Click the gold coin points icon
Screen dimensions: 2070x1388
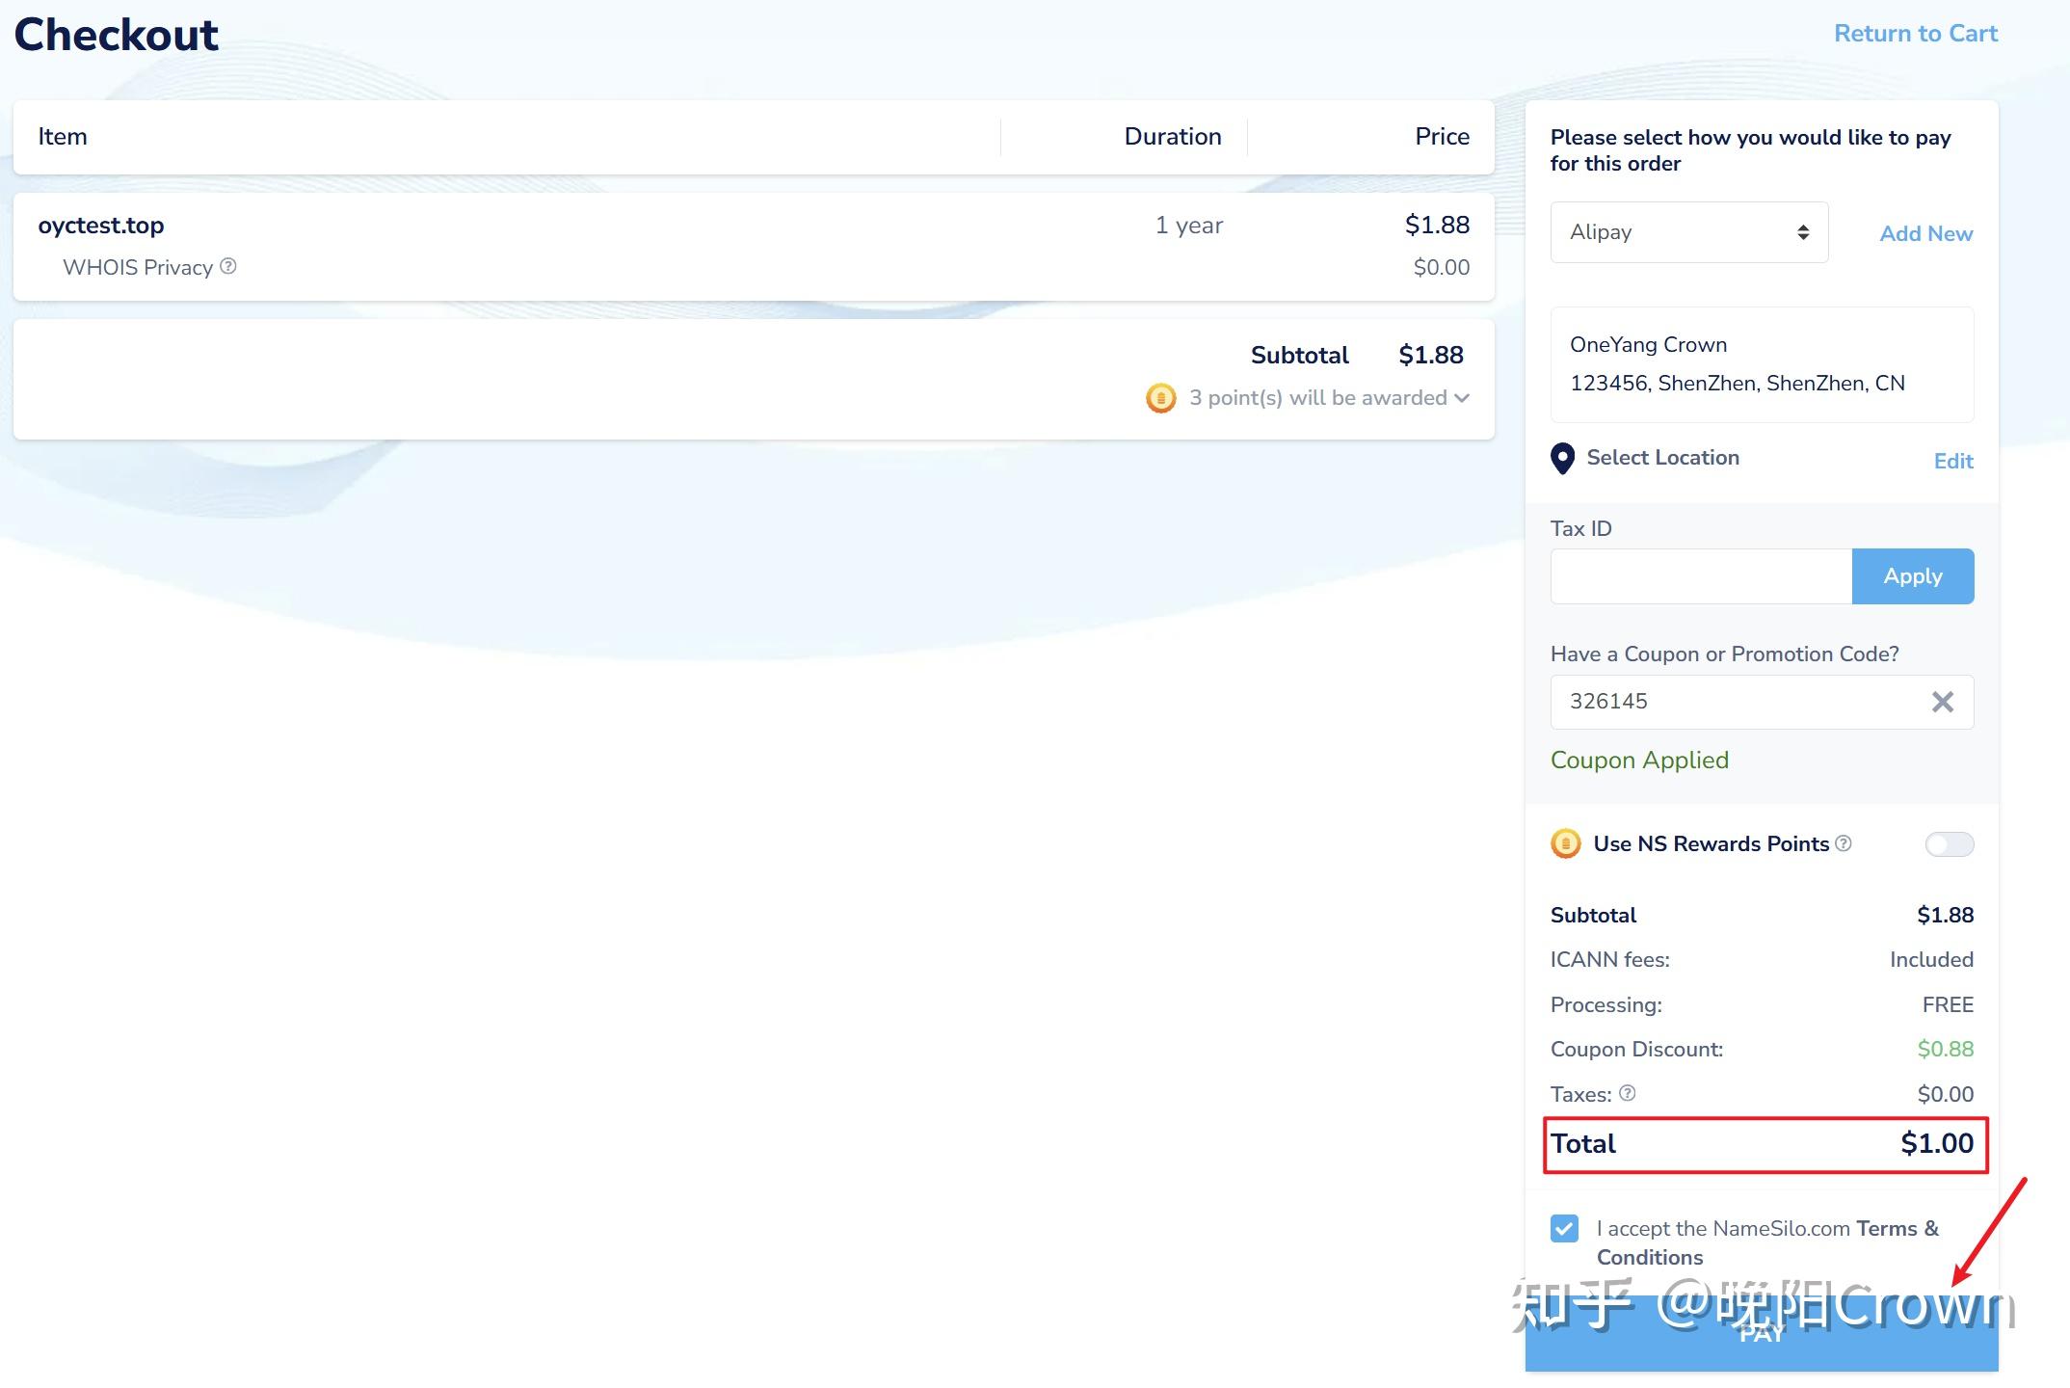(1160, 398)
